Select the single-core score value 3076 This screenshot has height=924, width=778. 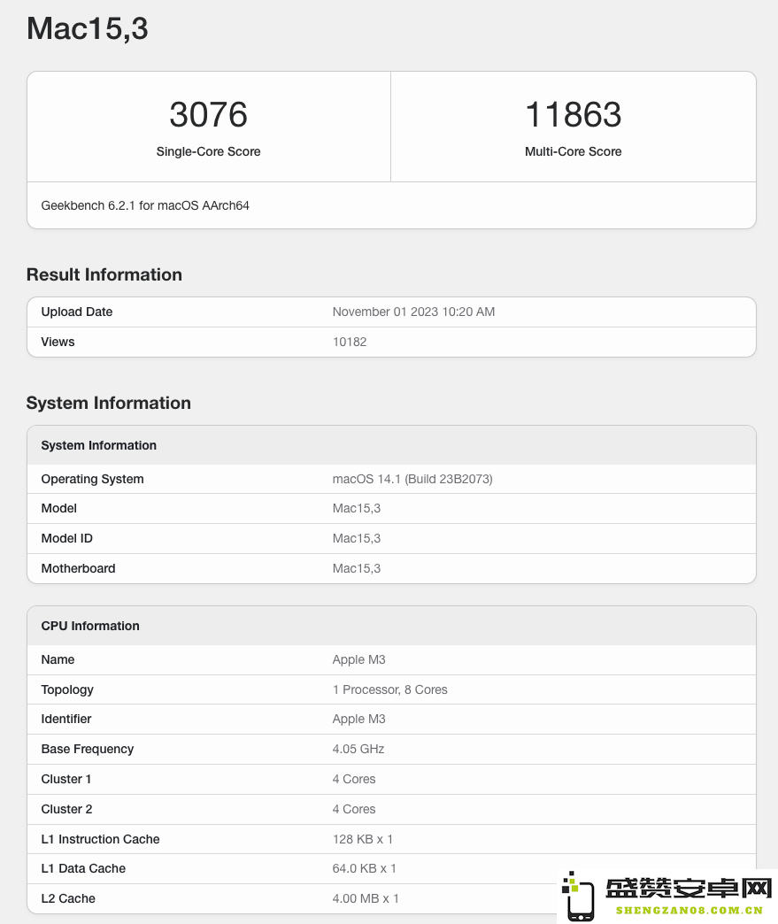[209, 114]
